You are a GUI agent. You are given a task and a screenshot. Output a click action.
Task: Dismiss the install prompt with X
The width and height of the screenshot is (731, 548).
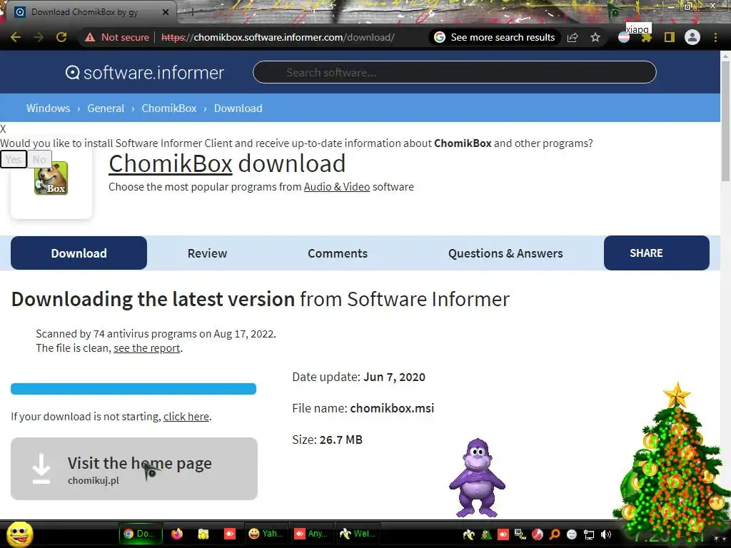pos(4,129)
